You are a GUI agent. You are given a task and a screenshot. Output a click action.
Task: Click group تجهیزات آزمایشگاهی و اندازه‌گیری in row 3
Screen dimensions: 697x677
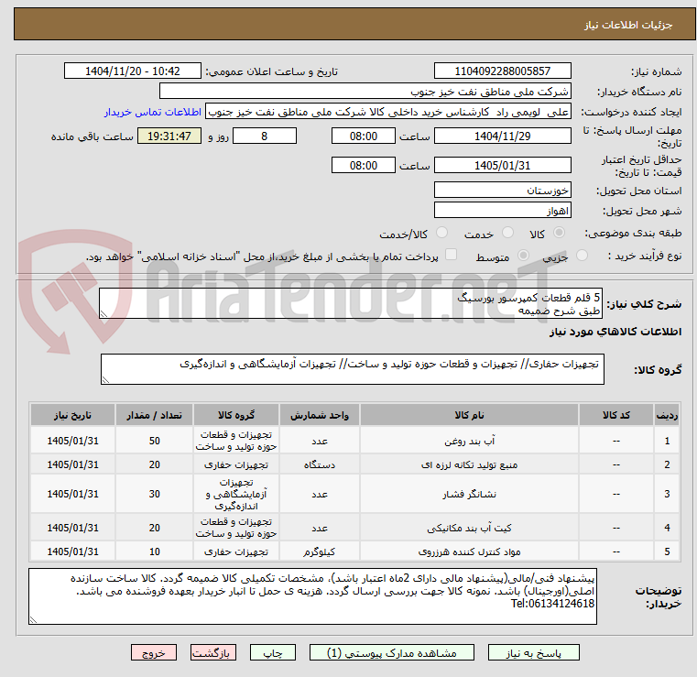[x=236, y=494]
